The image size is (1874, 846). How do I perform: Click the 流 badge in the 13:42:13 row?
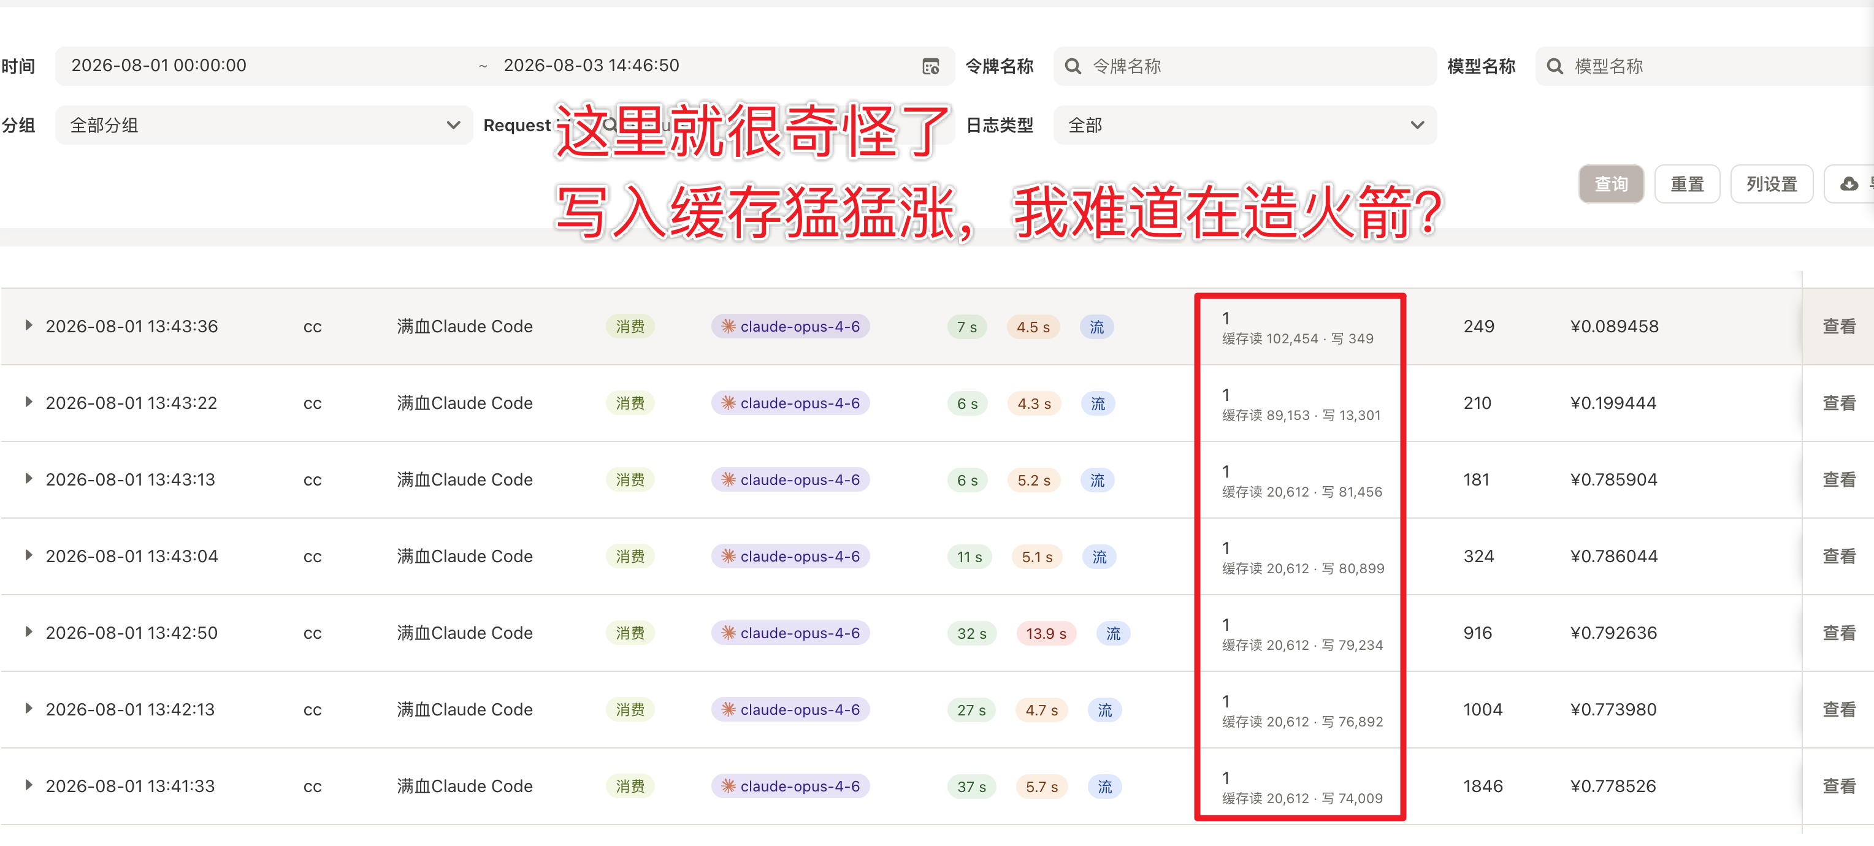pyautogui.click(x=1104, y=710)
